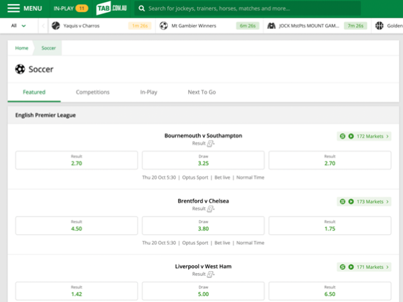The image size is (403, 302).
Task: Open 172 Markets chevron for Bournemouth match
Action: pos(388,136)
